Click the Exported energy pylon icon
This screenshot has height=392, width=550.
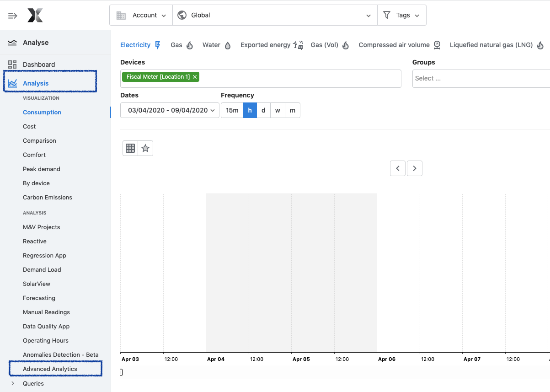(298, 45)
